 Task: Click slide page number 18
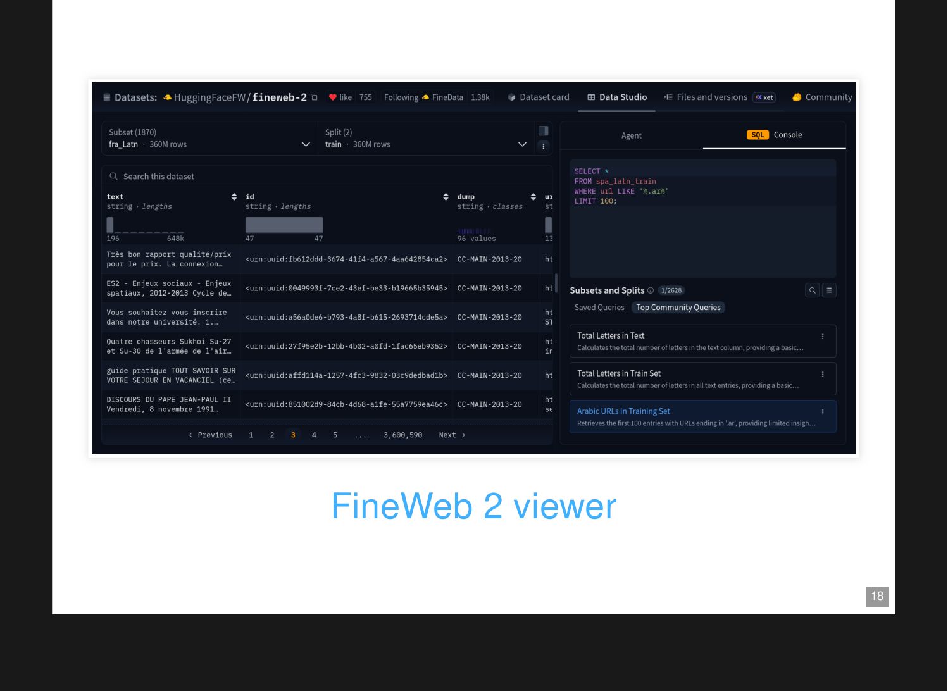tap(877, 597)
